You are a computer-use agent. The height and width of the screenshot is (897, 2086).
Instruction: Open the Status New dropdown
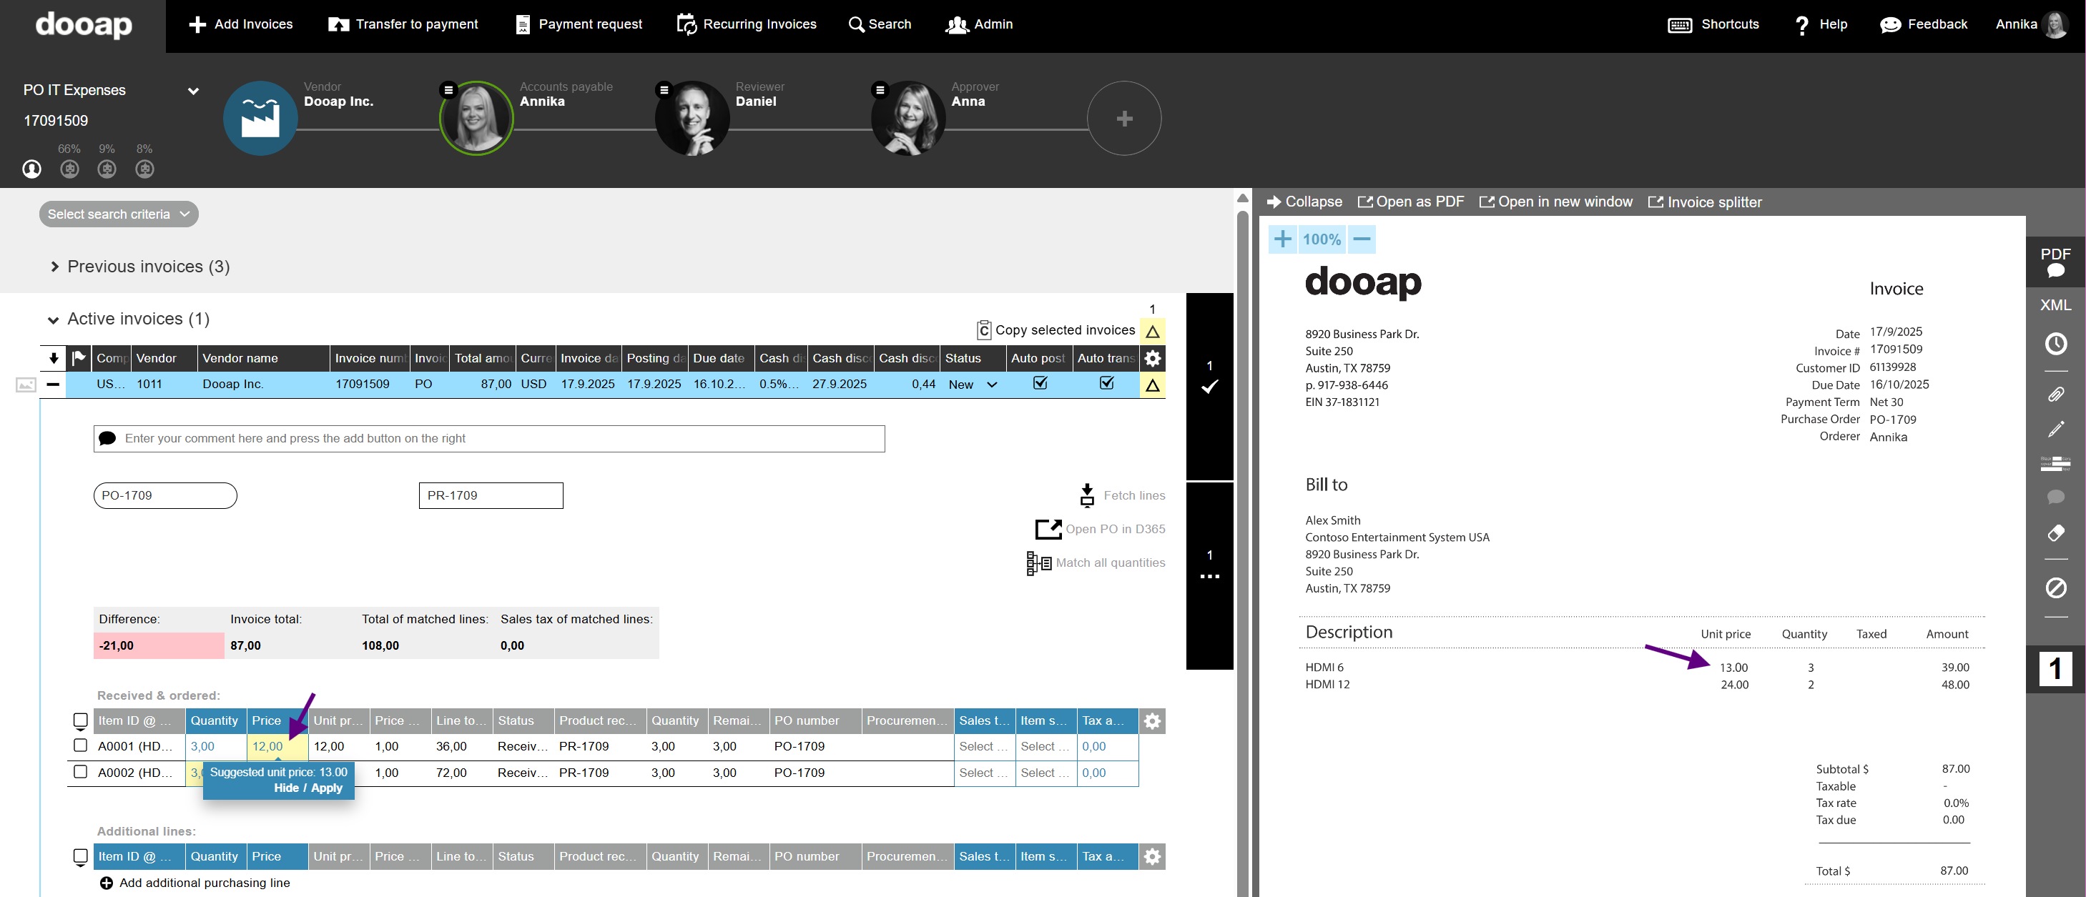(972, 385)
